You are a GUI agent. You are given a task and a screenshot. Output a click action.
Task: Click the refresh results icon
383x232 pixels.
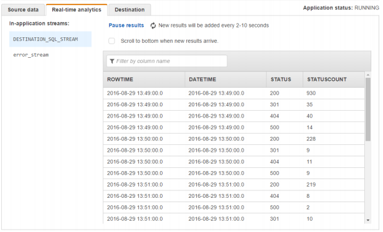click(x=153, y=26)
